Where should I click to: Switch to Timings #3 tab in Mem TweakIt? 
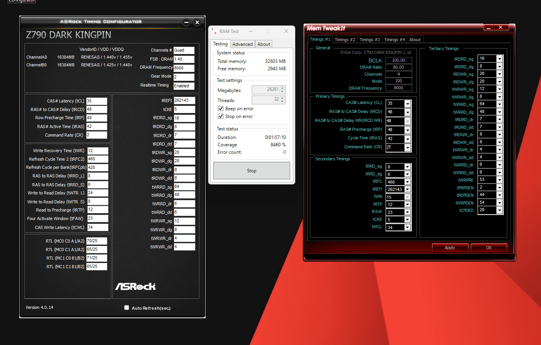pyautogui.click(x=370, y=40)
